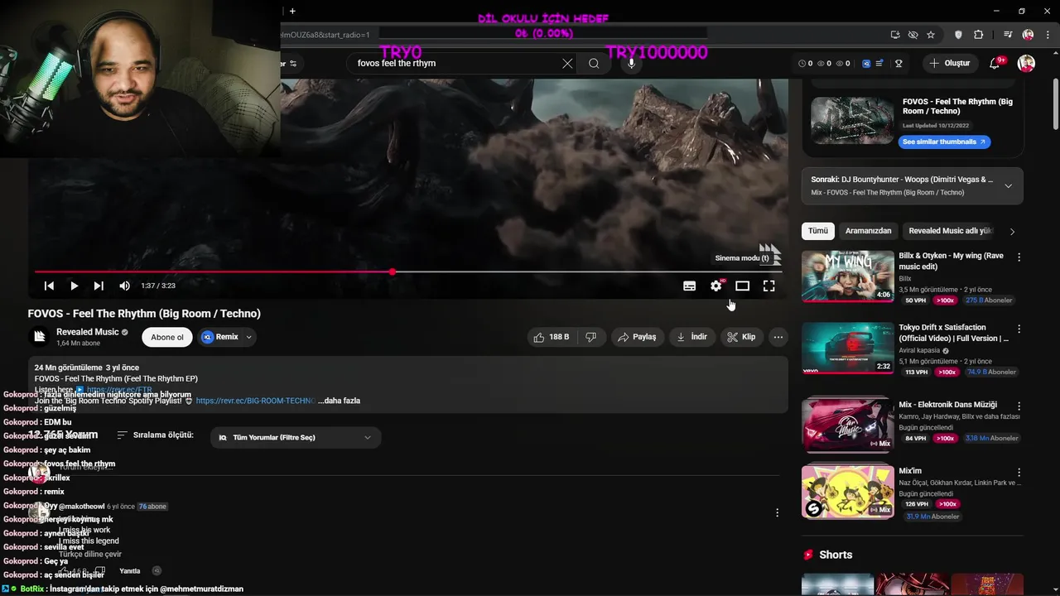Open the media controls music icon
The image size is (1060, 596).
1008,35
